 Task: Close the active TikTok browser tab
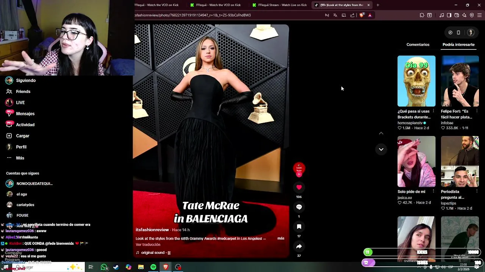pyautogui.click(x=368, y=5)
